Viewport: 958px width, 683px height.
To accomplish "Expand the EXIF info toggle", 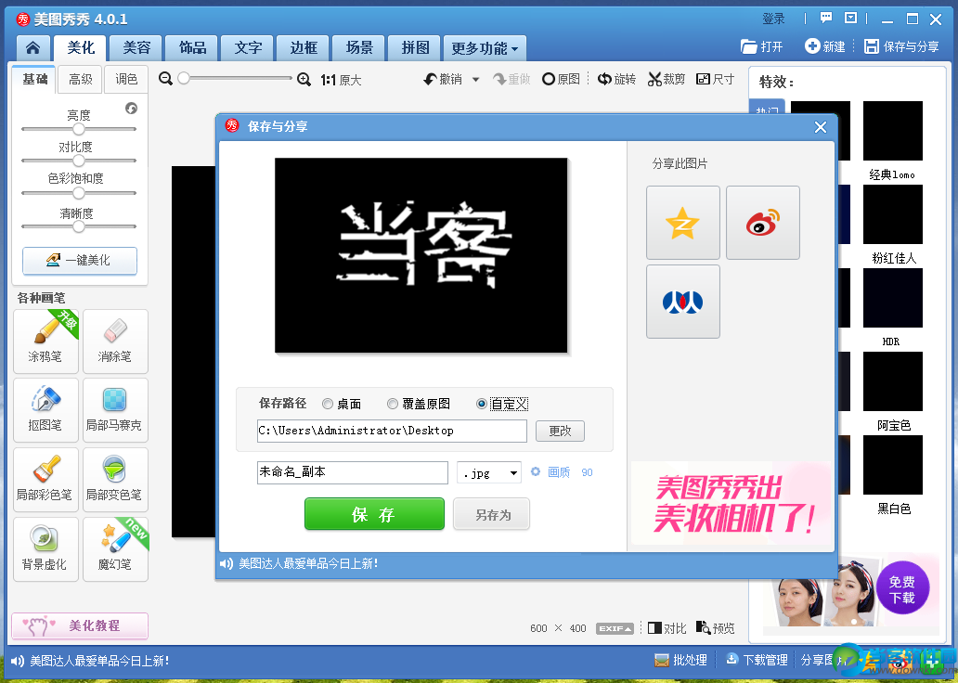I will point(615,628).
